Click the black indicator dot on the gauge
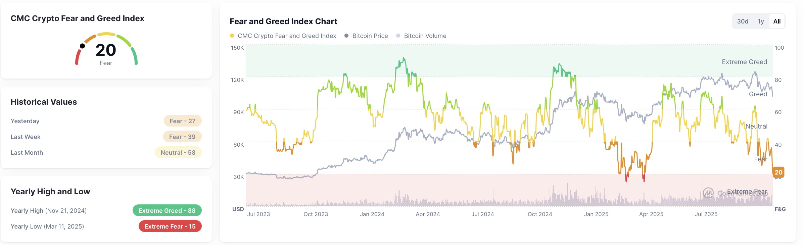 82,46
